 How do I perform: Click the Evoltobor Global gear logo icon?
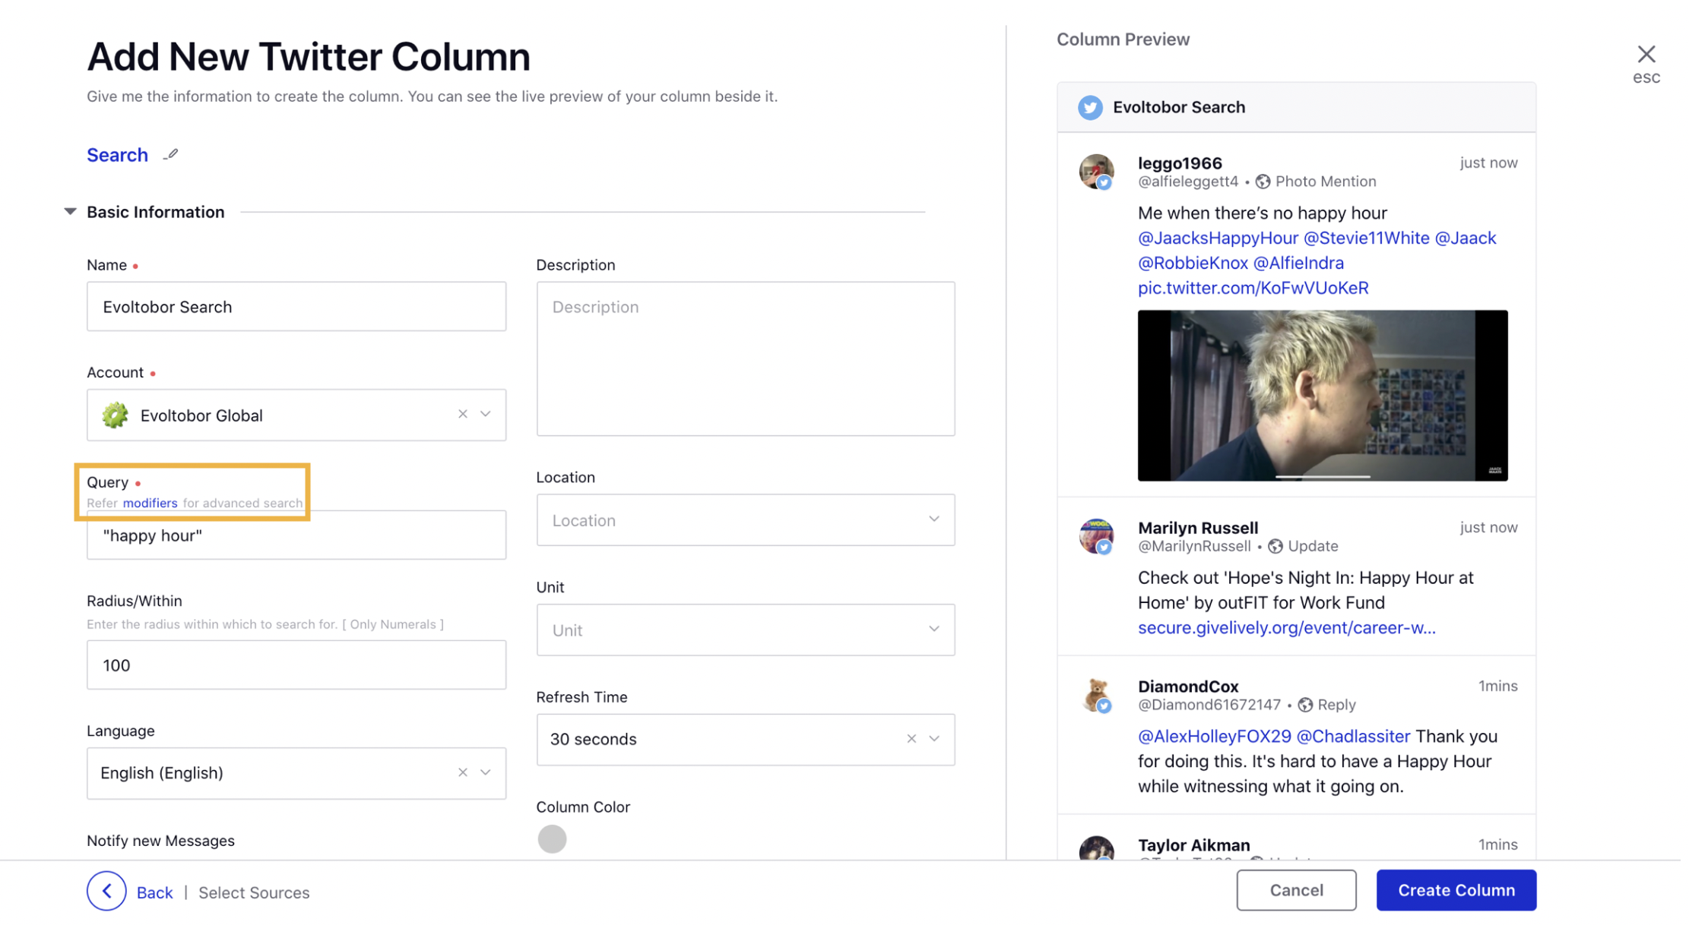(x=116, y=415)
